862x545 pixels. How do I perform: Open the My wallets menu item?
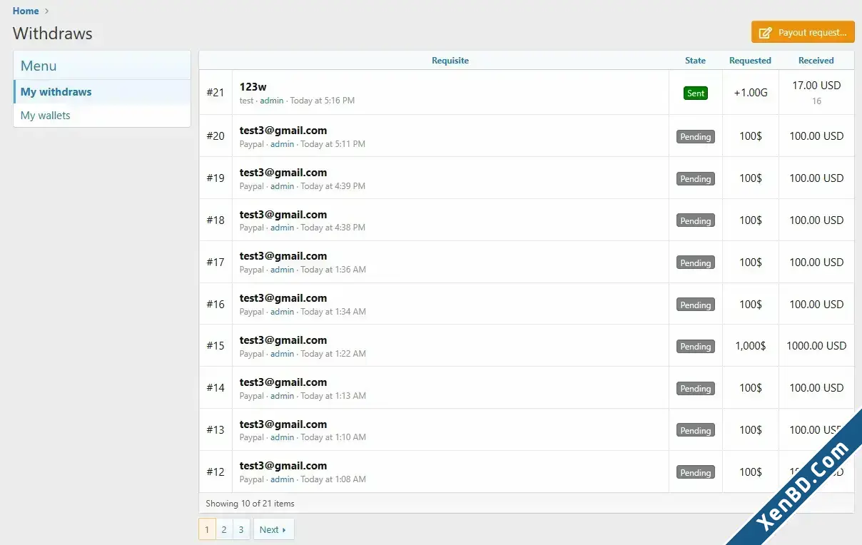(102, 116)
